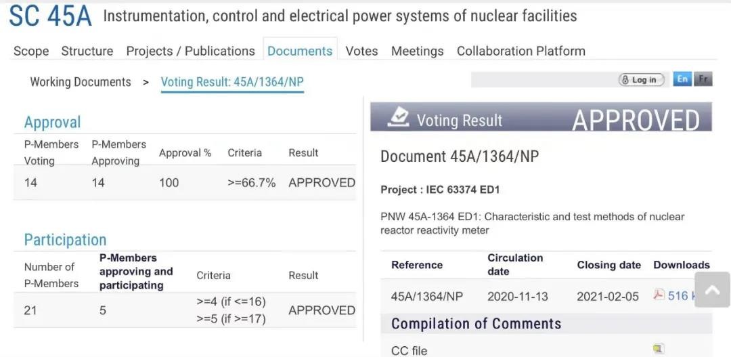The width and height of the screenshot is (731, 357).
Task: Click the PDF download icon
Action: (x=659, y=295)
